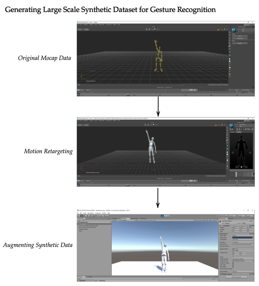This screenshot has height=286, width=259.
Task: Open the GameObject menu in Unity
Action: [x=90, y=213]
